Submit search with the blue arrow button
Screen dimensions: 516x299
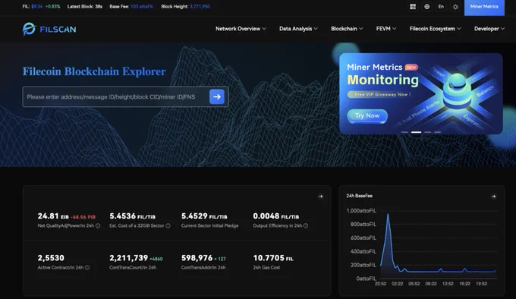pyautogui.click(x=217, y=96)
